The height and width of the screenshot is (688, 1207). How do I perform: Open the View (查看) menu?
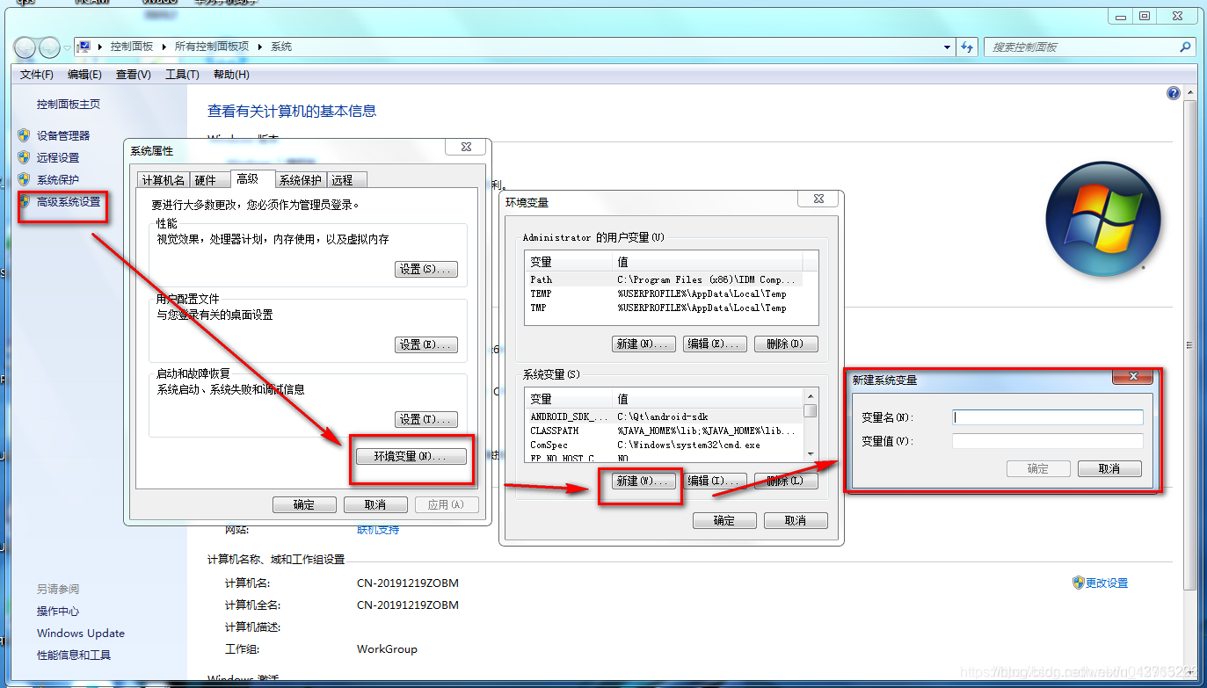[134, 75]
